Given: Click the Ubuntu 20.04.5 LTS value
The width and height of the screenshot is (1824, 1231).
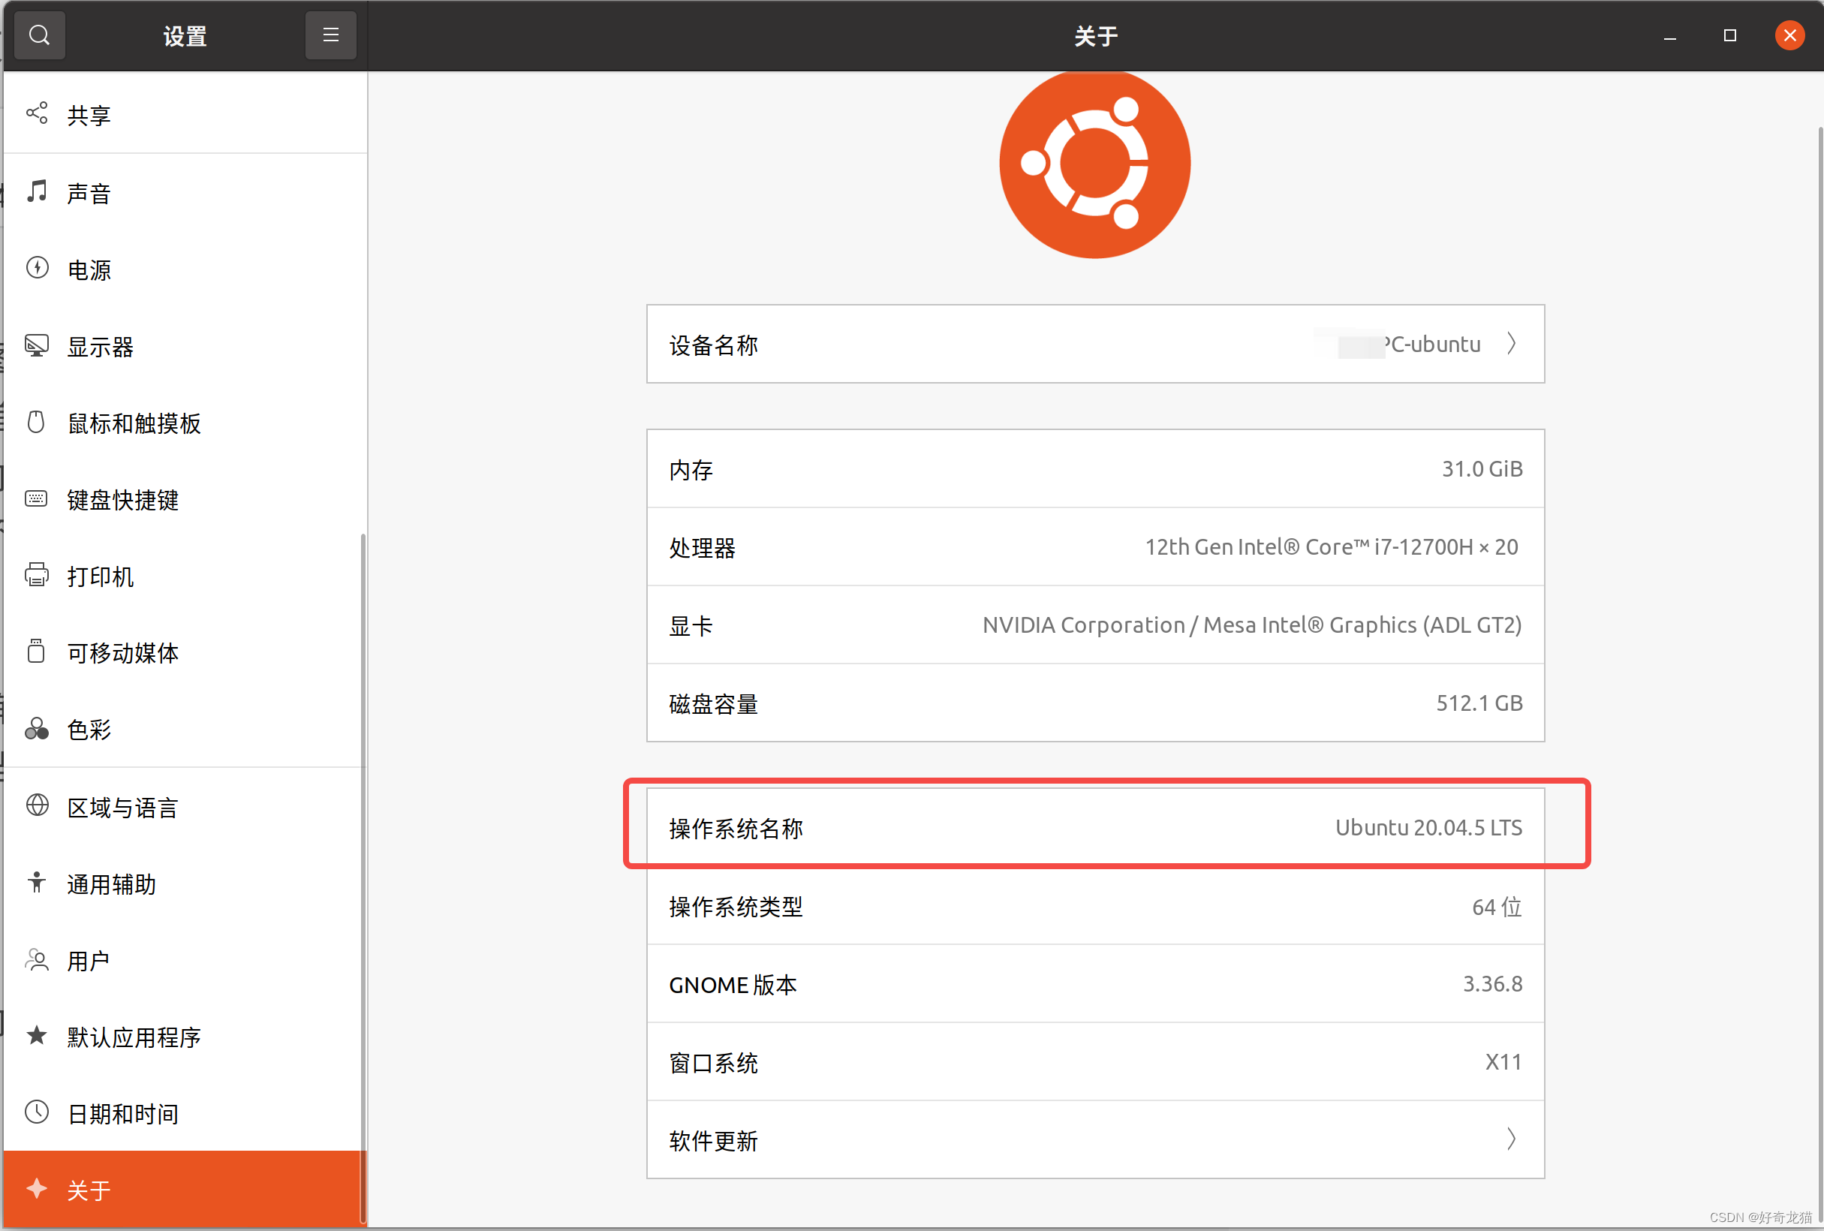Looking at the screenshot, I should (x=1428, y=827).
